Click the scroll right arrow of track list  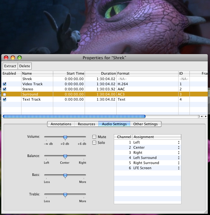206,116
